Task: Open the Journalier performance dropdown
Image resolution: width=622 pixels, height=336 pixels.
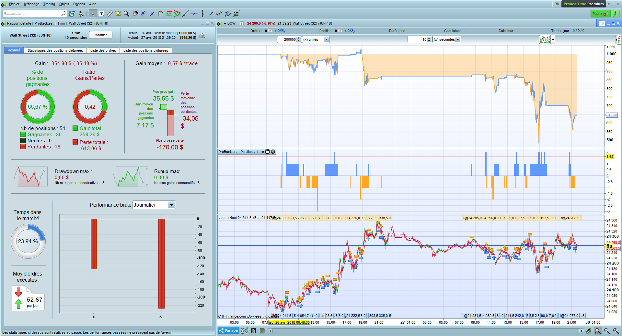Action: [171, 205]
